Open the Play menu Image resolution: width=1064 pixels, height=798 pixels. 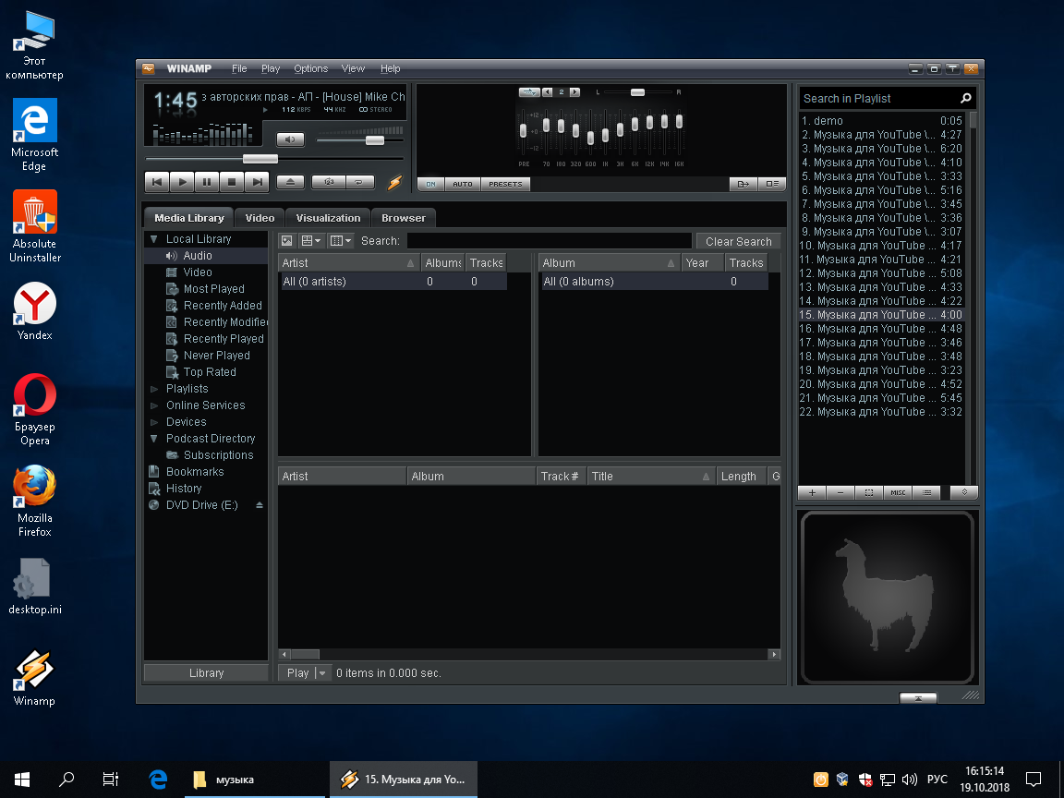pyautogui.click(x=270, y=68)
